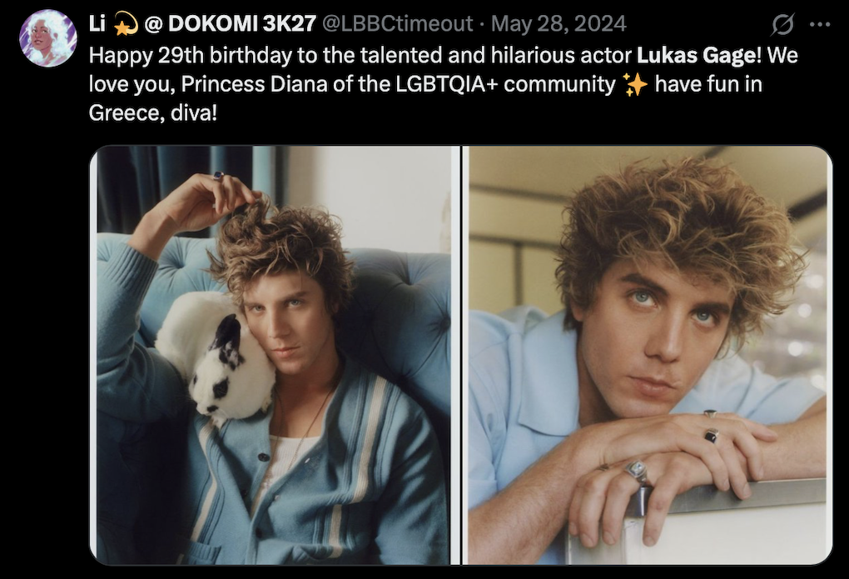Click the "LGBTQIA+" word in tweet
849x579 pixels.
click(x=447, y=85)
